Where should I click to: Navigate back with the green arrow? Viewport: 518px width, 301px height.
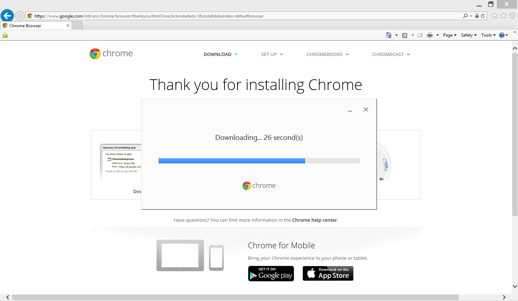click(x=7, y=15)
